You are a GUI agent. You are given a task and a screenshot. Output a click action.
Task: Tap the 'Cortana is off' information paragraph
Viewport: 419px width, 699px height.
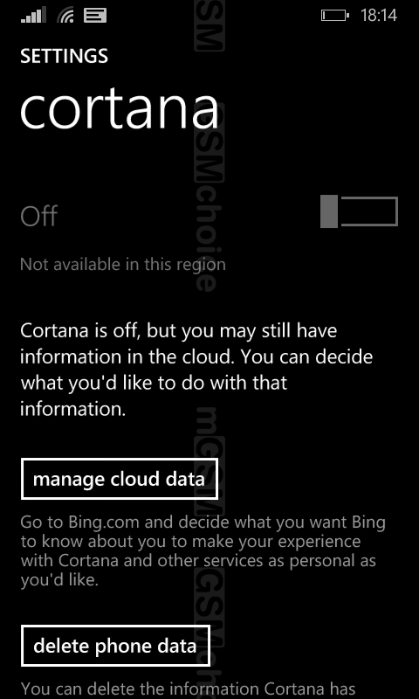[196, 370]
